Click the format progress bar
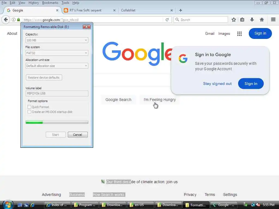The width and height of the screenshot is (279, 209). pos(57,122)
